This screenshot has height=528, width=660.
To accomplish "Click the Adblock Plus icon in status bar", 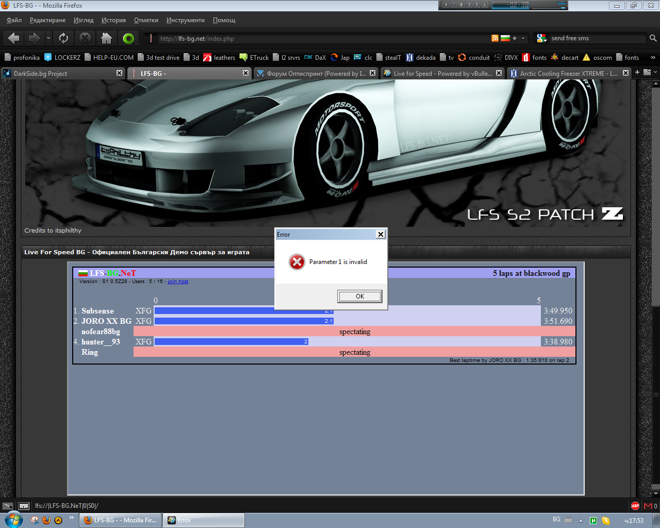I will point(635,506).
